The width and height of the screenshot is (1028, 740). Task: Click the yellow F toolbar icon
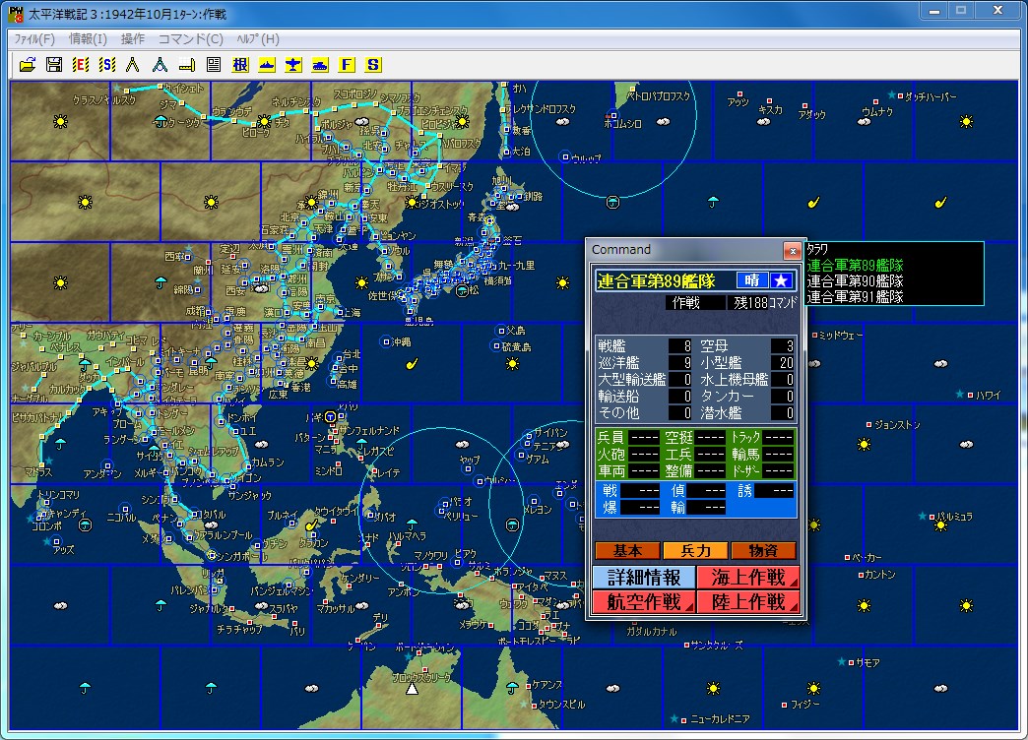[x=347, y=64]
